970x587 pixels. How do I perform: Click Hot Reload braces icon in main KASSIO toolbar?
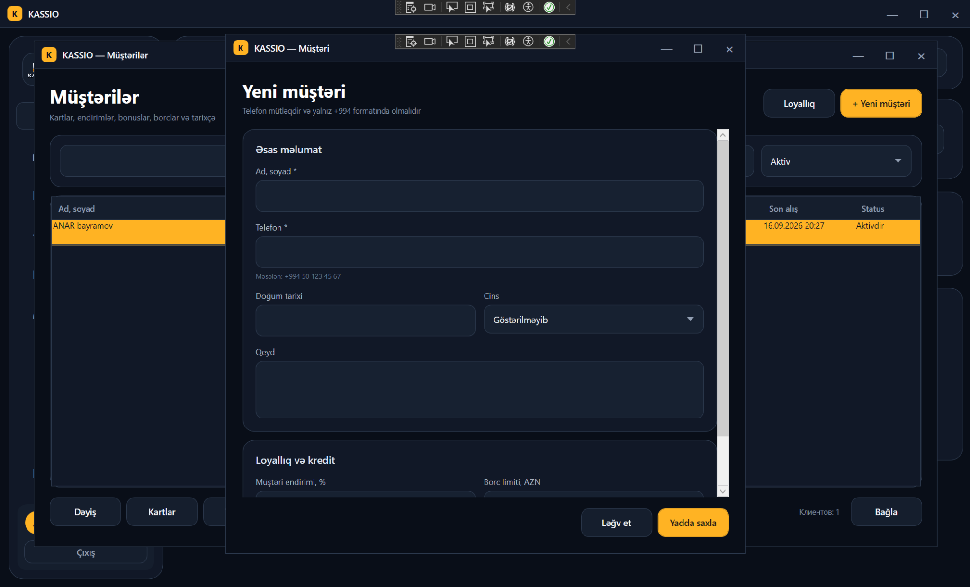click(510, 8)
